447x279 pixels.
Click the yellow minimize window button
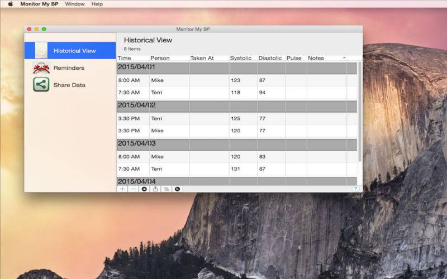[x=36, y=29]
